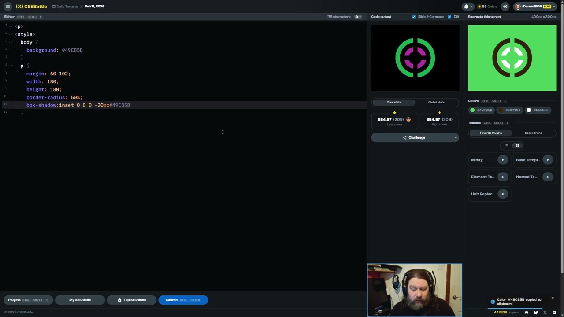Expand the notifications dropdown arrow
Screen dimensions: 564x317
pyautogui.click(x=471, y=7)
